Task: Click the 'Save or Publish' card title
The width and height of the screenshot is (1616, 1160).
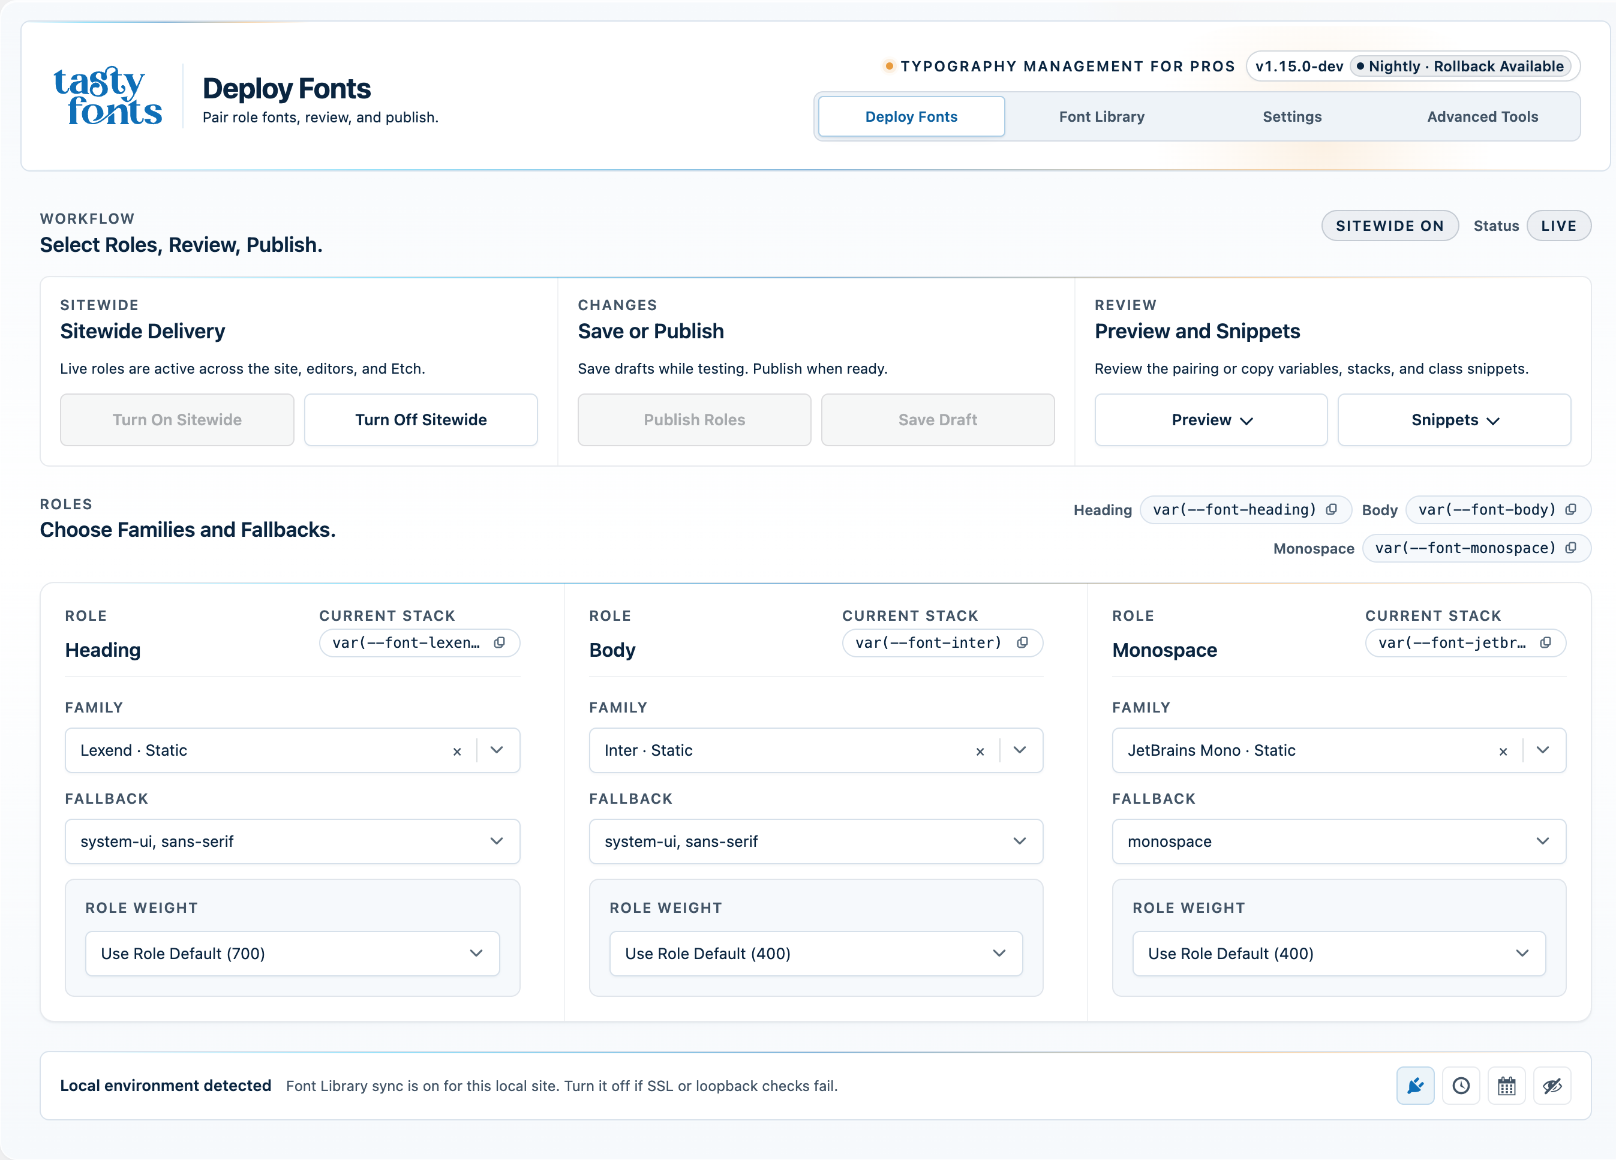Action: (x=650, y=331)
